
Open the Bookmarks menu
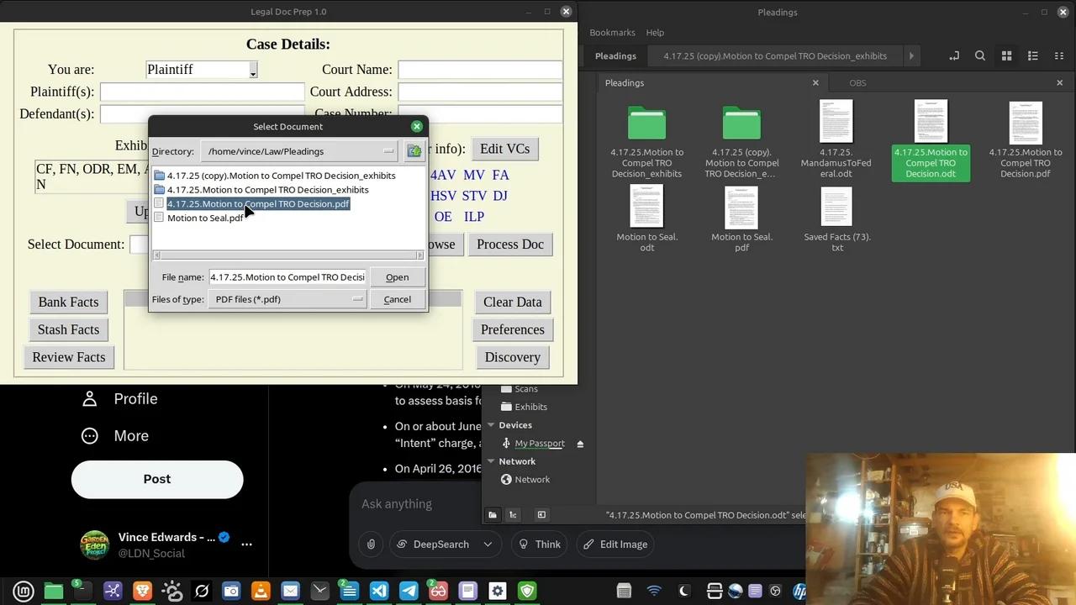pos(612,32)
